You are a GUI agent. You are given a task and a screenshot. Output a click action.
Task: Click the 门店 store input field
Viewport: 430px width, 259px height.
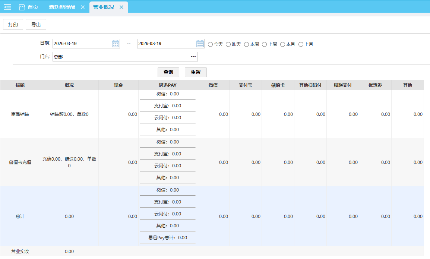pos(120,57)
